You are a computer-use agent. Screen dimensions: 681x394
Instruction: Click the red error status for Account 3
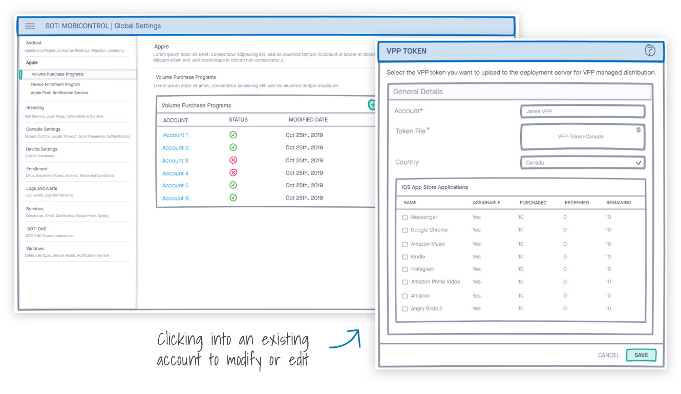tap(233, 161)
